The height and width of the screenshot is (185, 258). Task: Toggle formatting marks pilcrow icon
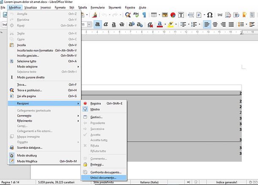tap(144, 15)
